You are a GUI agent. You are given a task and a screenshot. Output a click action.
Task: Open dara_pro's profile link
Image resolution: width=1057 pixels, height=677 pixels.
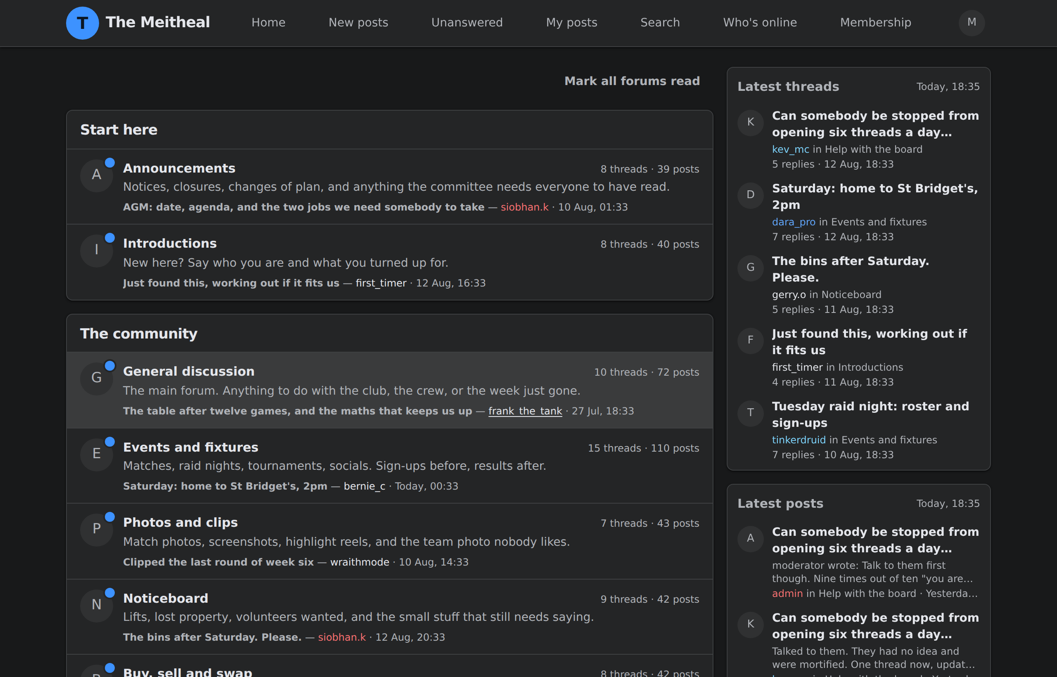[x=794, y=222]
